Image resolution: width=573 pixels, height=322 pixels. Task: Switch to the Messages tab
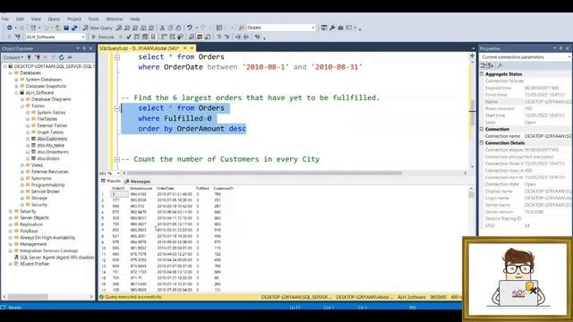click(x=137, y=181)
